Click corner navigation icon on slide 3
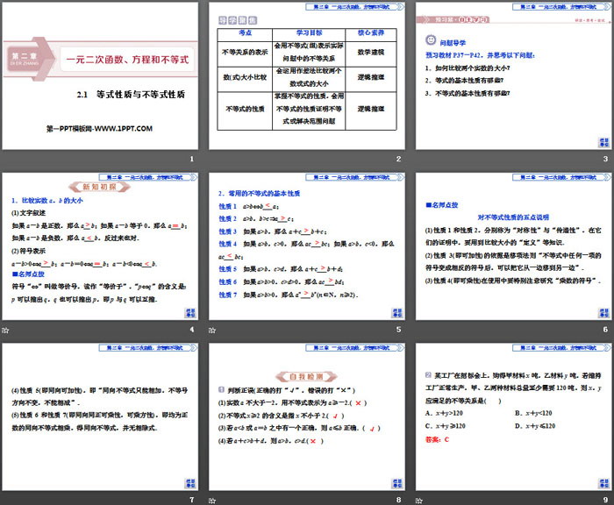 tap(603, 143)
